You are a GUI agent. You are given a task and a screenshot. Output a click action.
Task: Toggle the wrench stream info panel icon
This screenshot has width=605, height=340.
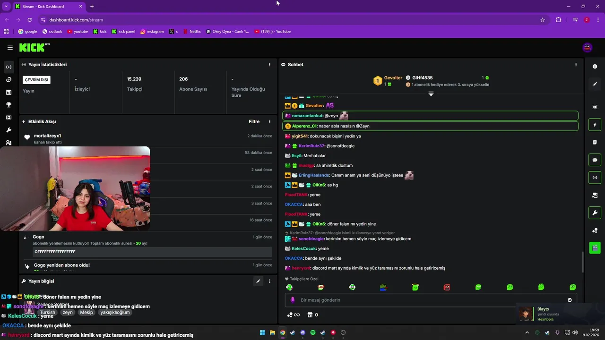coord(595,212)
